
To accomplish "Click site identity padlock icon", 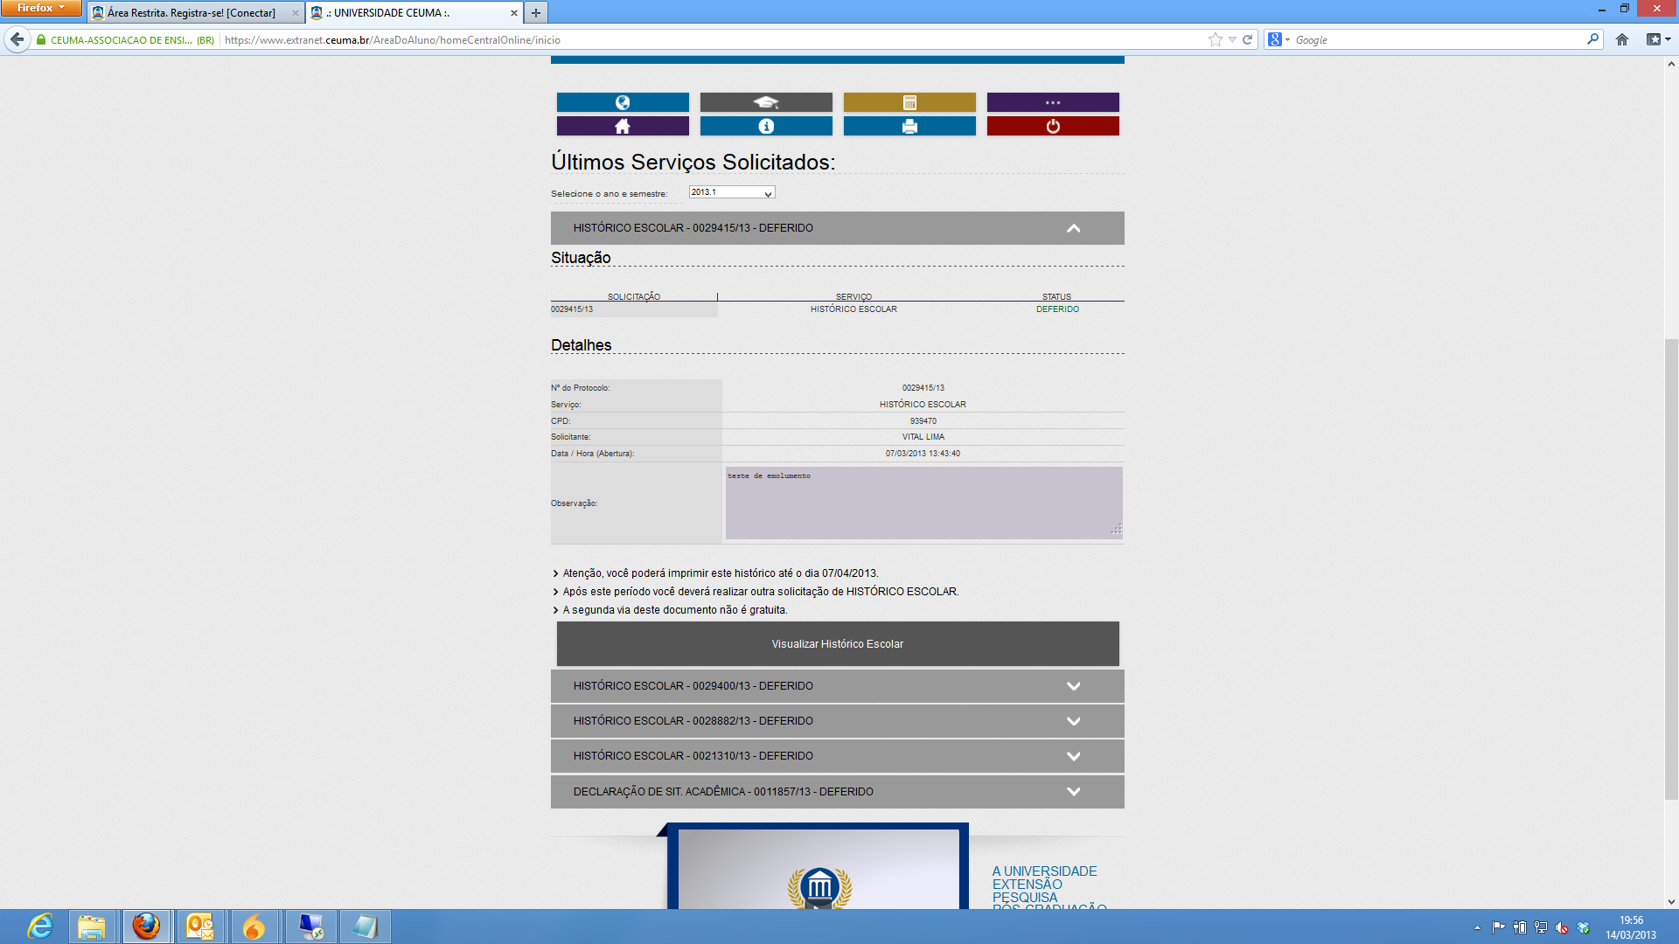I will click(x=40, y=39).
